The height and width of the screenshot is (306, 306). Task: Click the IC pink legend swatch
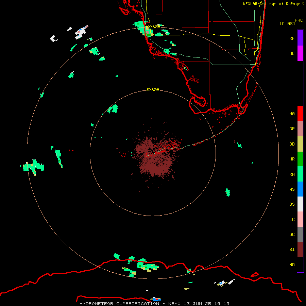pyautogui.click(x=300, y=219)
